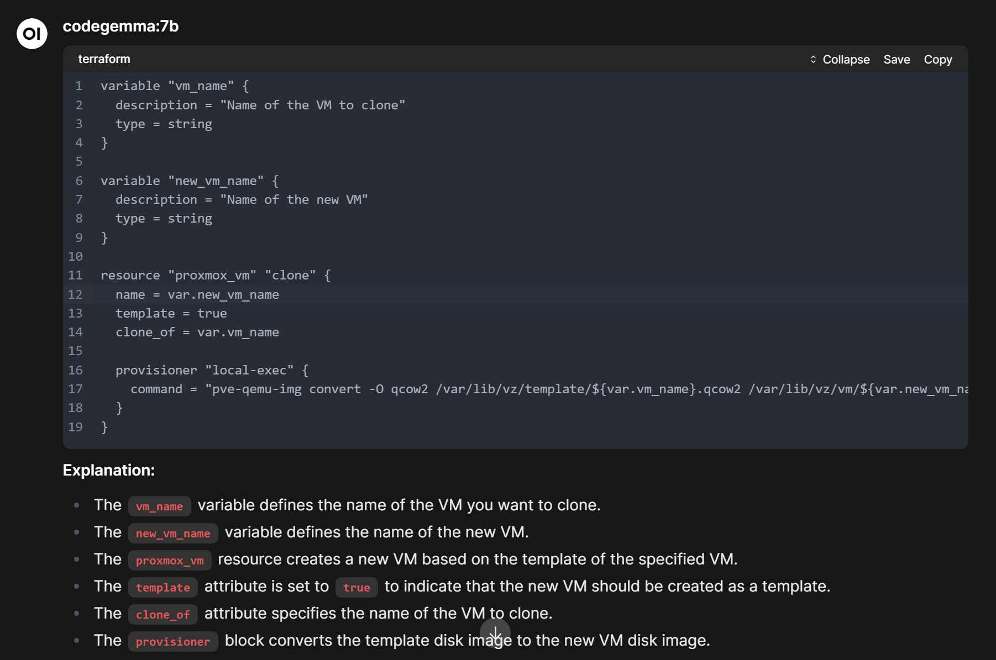Click the Explanation heading
This screenshot has height=660, width=996.
pos(109,471)
